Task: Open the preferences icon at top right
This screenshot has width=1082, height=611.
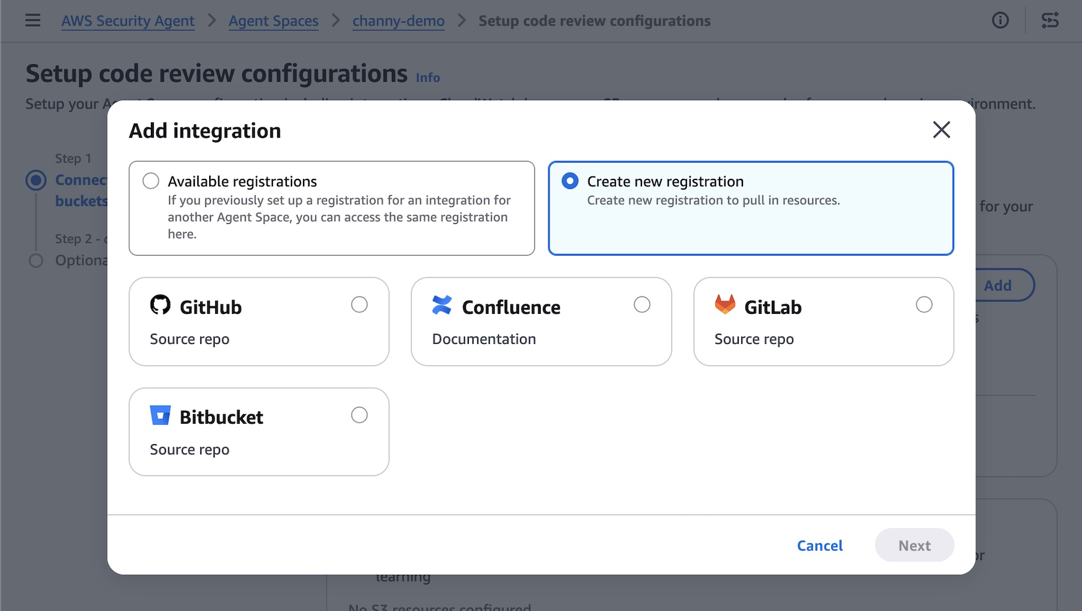Action: 1050,20
